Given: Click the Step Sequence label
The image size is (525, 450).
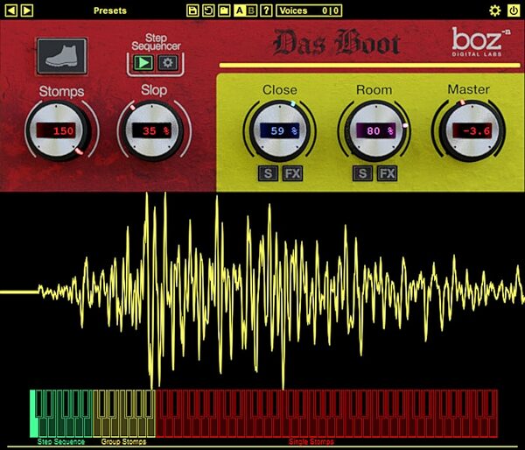Looking at the screenshot, I should [61, 441].
